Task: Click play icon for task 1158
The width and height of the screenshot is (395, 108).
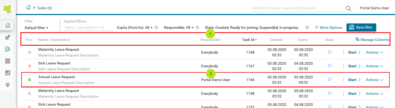Action: click(x=330, y=93)
